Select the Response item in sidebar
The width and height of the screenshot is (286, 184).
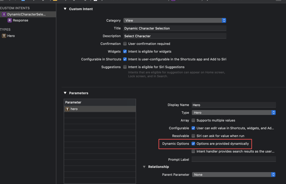(20, 20)
